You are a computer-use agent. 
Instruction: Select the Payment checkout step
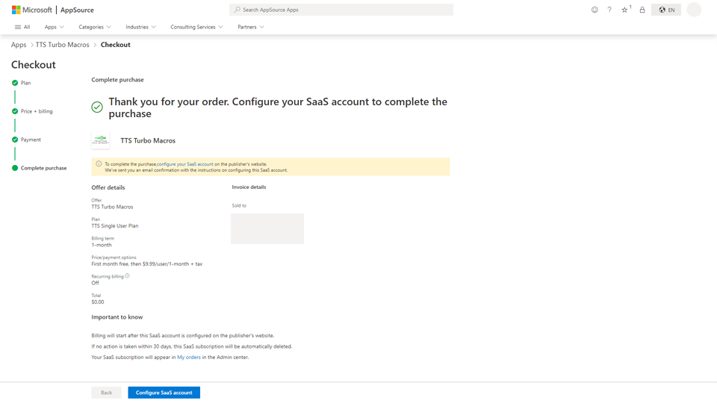(26, 140)
